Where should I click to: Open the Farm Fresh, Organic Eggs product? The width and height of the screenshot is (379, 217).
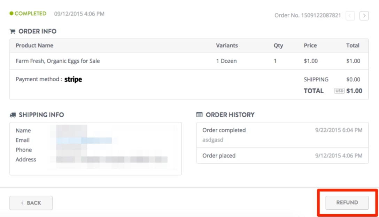tap(57, 61)
